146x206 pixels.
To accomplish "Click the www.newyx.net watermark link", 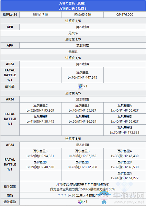I will coord(129,202).
